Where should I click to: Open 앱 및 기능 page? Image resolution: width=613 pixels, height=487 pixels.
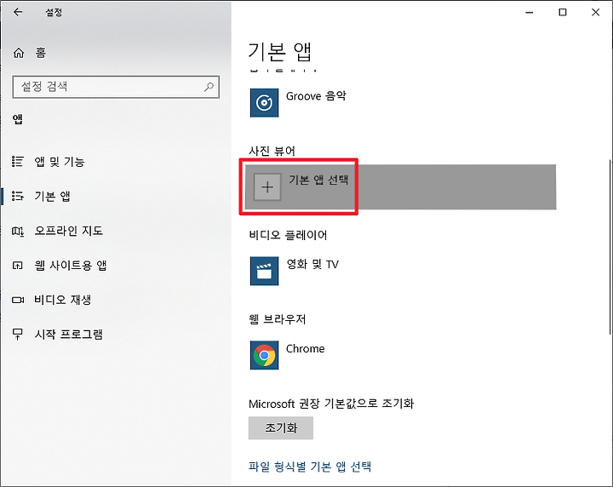tap(60, 162)
